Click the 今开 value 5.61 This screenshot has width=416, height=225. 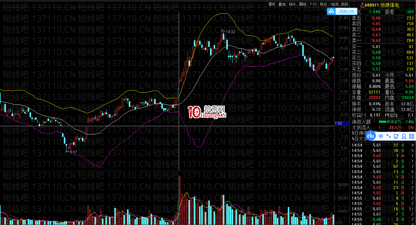pos(409,75)
